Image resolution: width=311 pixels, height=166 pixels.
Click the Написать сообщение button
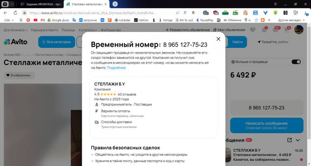[x=266, y=125]
